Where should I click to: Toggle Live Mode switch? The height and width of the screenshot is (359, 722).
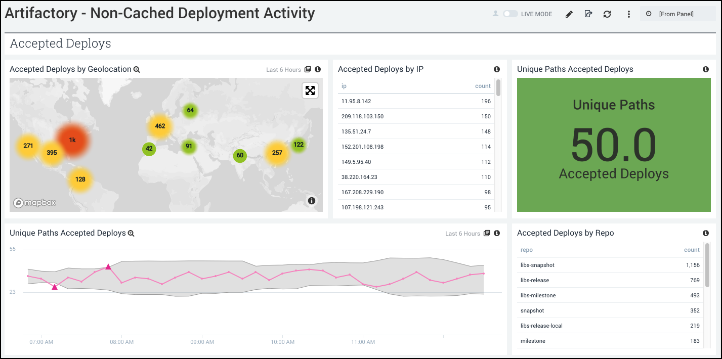pos(510,14)
